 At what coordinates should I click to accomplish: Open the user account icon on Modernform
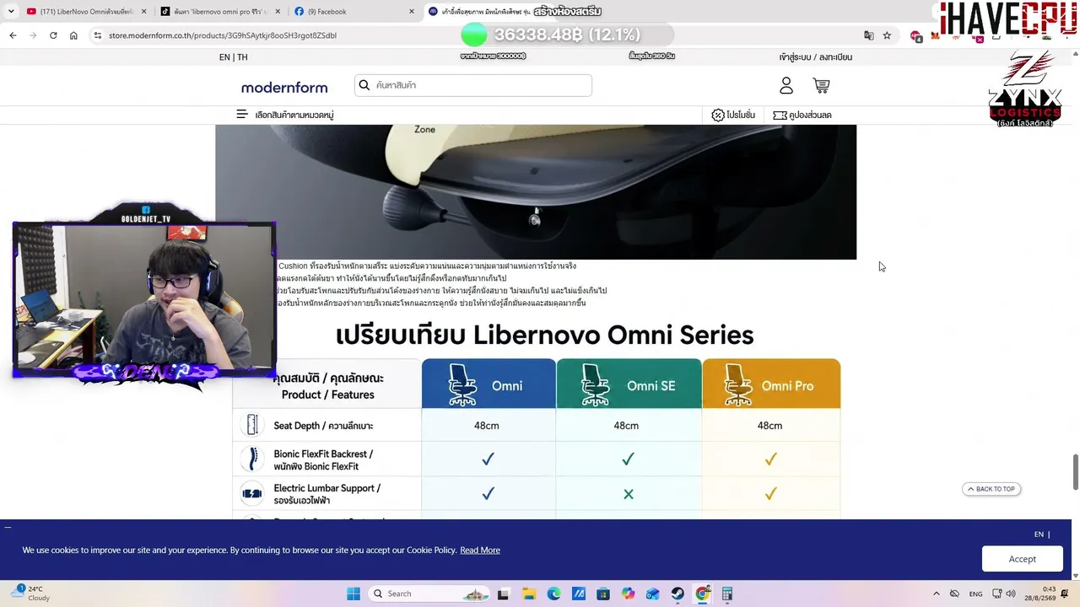point(786,85)
